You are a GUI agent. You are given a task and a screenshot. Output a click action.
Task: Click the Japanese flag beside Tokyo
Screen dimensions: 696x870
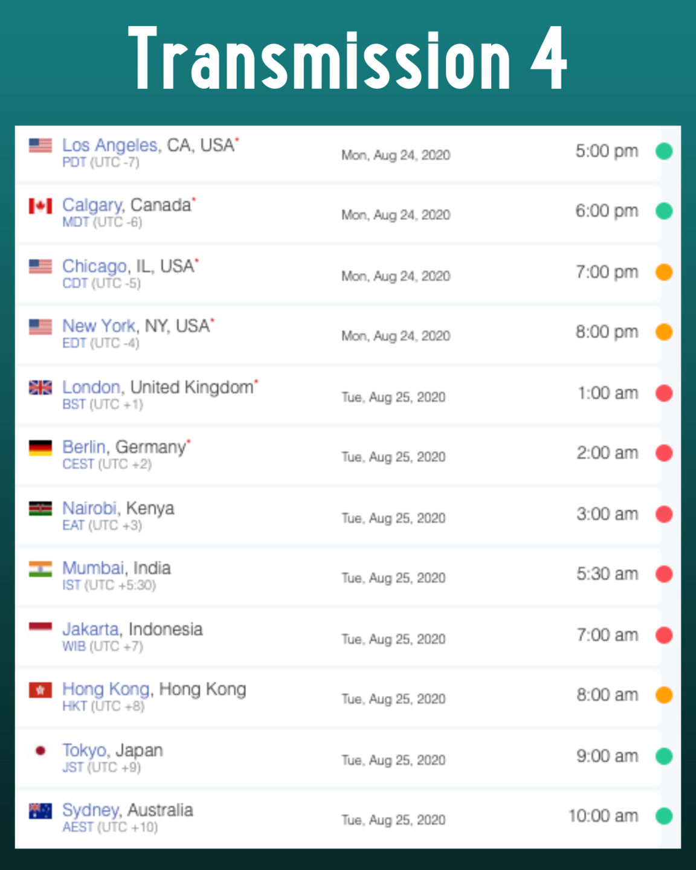coord(40,750)
